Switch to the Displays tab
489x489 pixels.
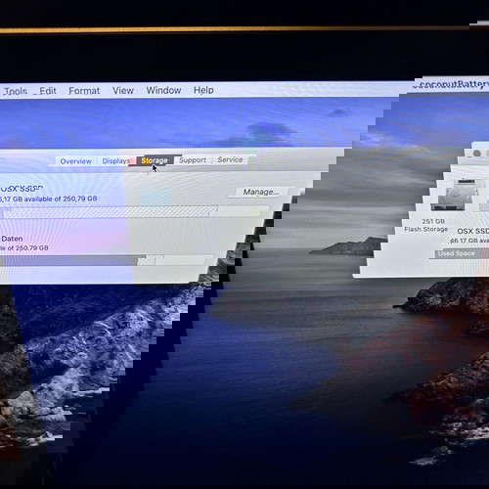pyautogui.click(x=116, y=161)
